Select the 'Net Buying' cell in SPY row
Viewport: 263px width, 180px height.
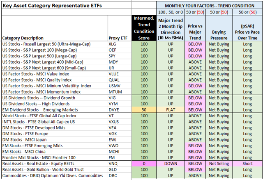[219, 56]
